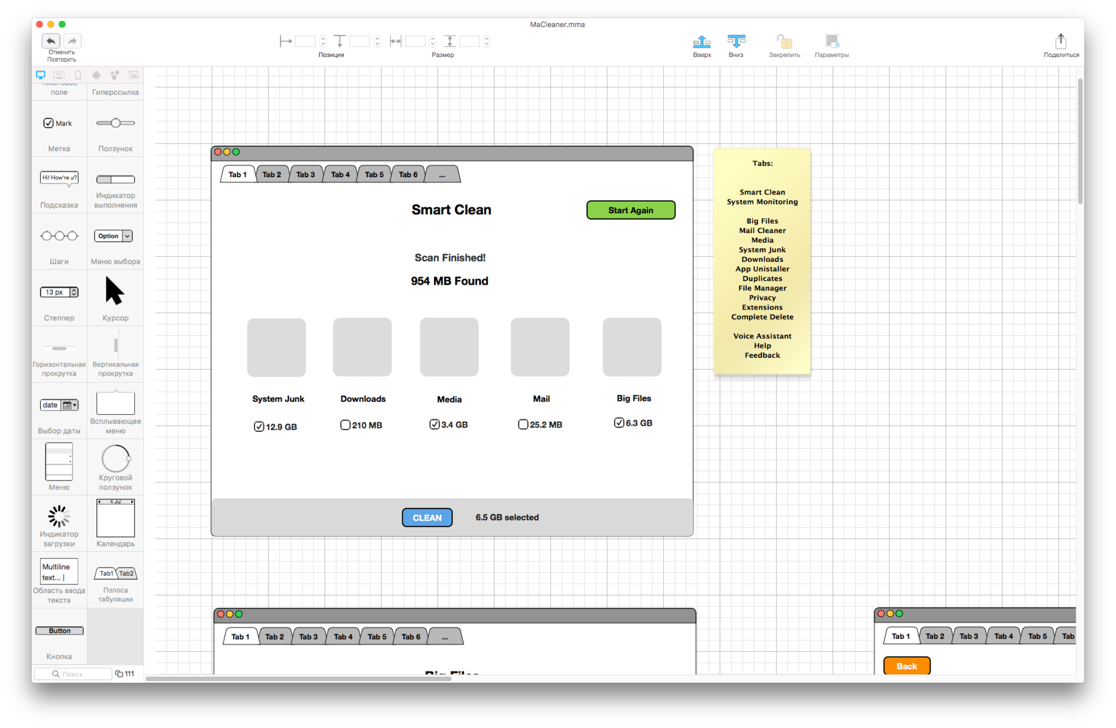Select Tab 2 in the Big Files window
This screenshot has width=1116, height=728.
274,636
